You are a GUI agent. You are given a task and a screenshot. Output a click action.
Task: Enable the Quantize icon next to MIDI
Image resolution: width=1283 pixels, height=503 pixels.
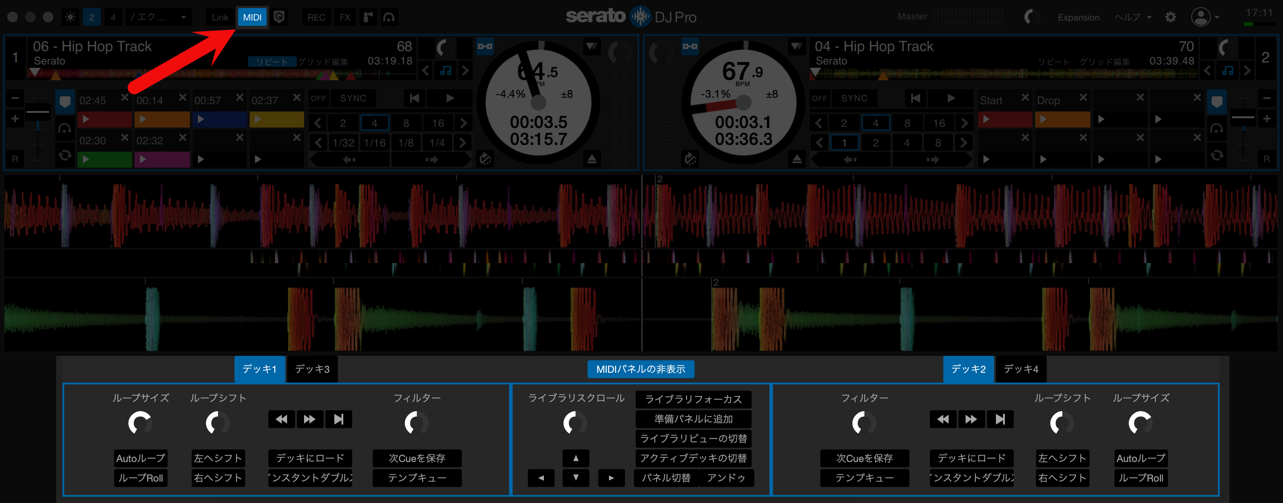coord(279,16)
